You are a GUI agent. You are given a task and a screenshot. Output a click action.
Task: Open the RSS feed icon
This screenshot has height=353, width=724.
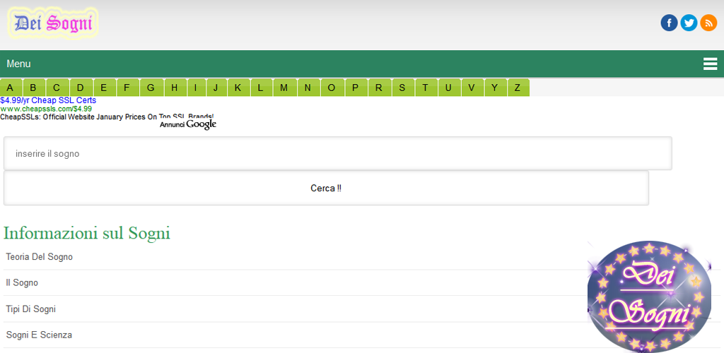(708, 23)
